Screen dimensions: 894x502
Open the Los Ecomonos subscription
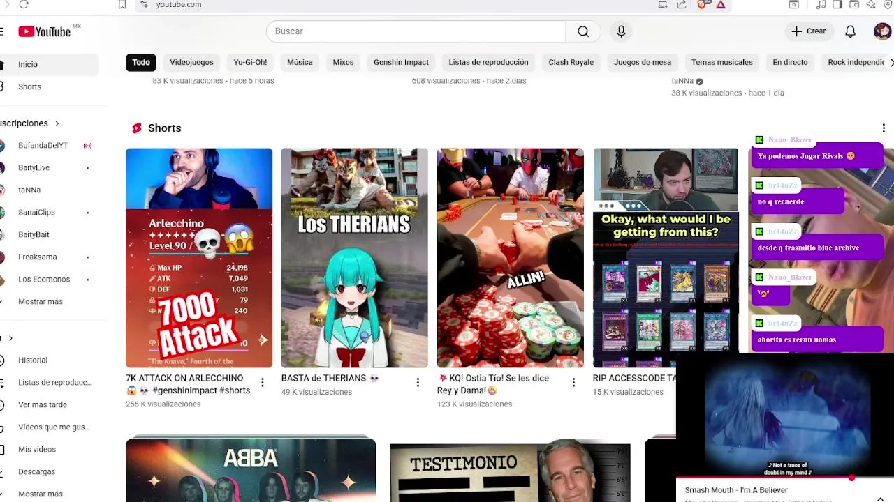[x=49, y=279]
